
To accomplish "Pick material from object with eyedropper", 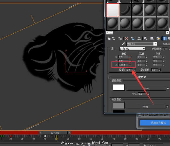I will [x=123, y=44].
